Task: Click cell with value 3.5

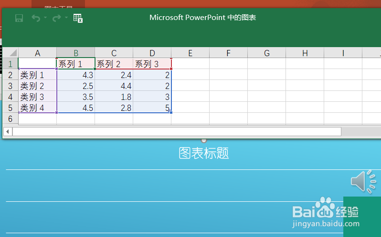Action: [76, 97]
